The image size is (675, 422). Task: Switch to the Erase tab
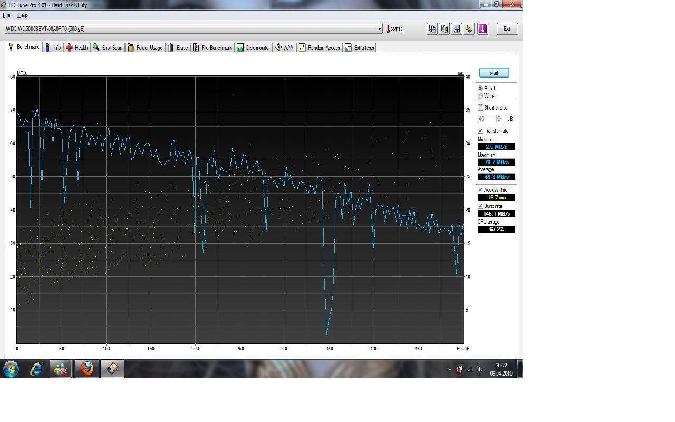(x=178, y=47)
